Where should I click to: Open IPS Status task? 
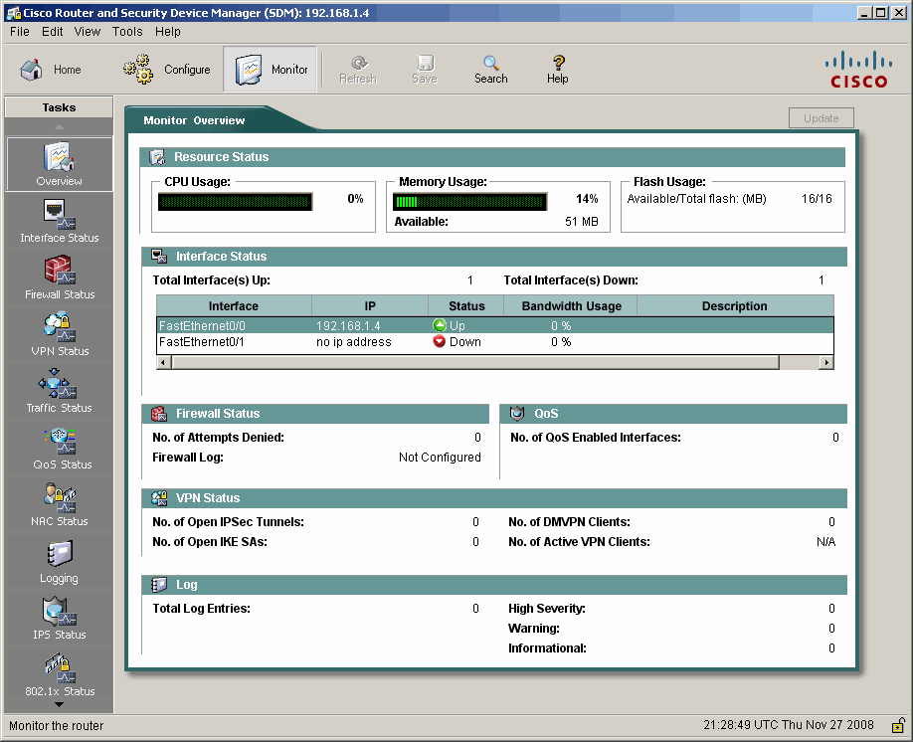59,619
